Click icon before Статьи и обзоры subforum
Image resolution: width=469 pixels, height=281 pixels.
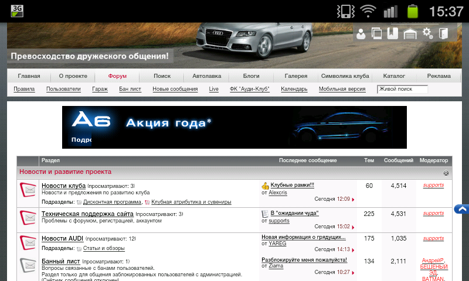79,248
